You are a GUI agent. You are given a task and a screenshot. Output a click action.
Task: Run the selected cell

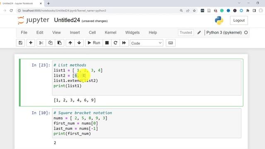coord(94,43)
